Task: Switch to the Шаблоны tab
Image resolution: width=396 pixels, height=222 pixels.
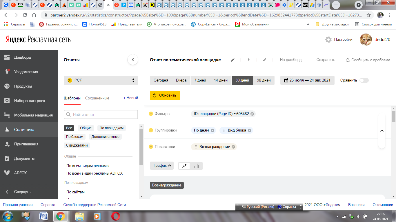Action: [x=72, y=98]
